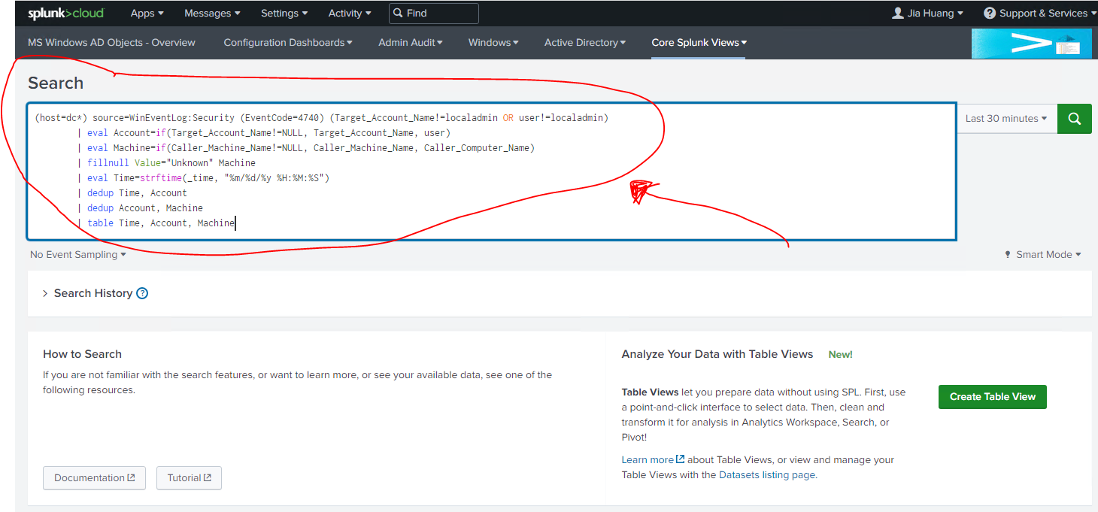Open the Documentation button
1098x512 pixels.
[94, 478]
